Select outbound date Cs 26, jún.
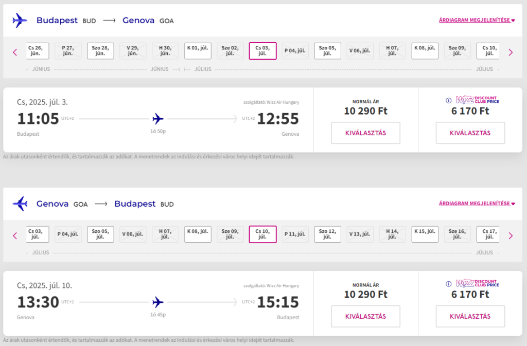527x346 pixels. pyautogui.click(x=36, y=51)
